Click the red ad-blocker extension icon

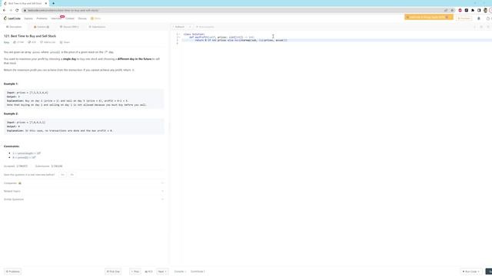(x=460, y=10)
